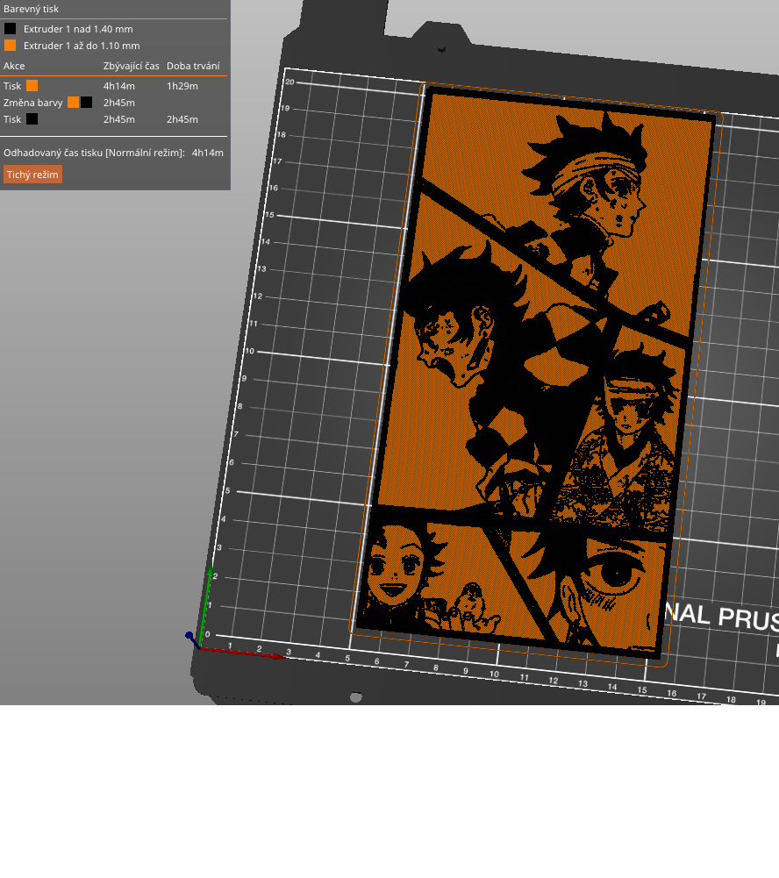Click the orange swatch in first Tisk row

(x=32, y=86)
